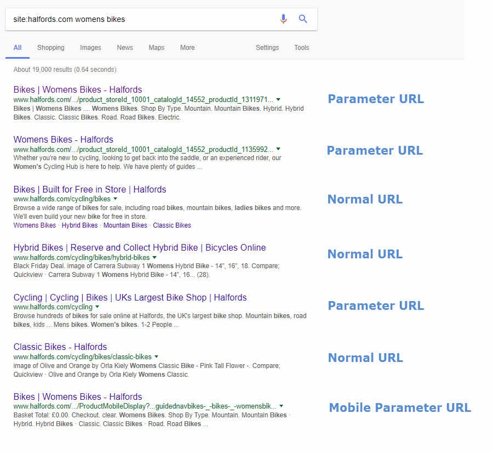Image resolution: width=493 pixels, height=453 pixels.
Task: Open last 'Bikes | Womens Bikes - Halfords' result
Action: pyautogui.click(x=78, y=397)
